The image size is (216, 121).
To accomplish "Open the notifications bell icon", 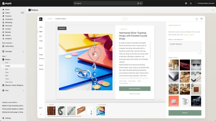I will [x=191, y=3].
